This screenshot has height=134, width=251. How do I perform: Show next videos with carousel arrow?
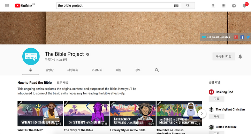click(202, 114)
